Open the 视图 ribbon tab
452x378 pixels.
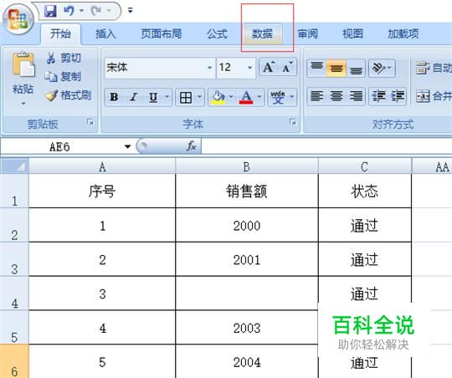point(352,34)
